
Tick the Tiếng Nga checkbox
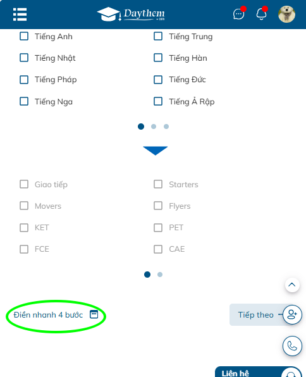(x=24, y=101)
